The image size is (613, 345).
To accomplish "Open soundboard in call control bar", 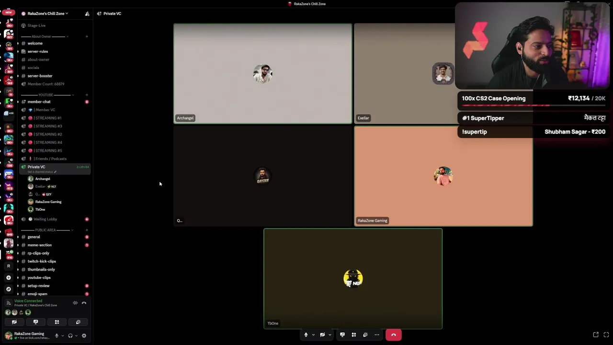I will click(x=365, y=335).
